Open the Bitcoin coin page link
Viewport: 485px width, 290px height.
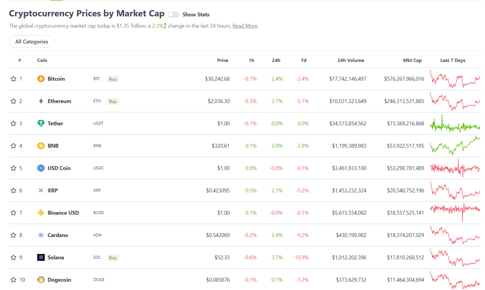(x=56, y=79)
